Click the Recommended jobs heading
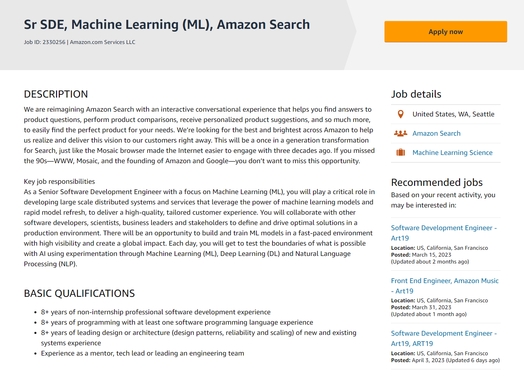The height and width of the screenshot is (370, 524). click(x=436, y=182)
